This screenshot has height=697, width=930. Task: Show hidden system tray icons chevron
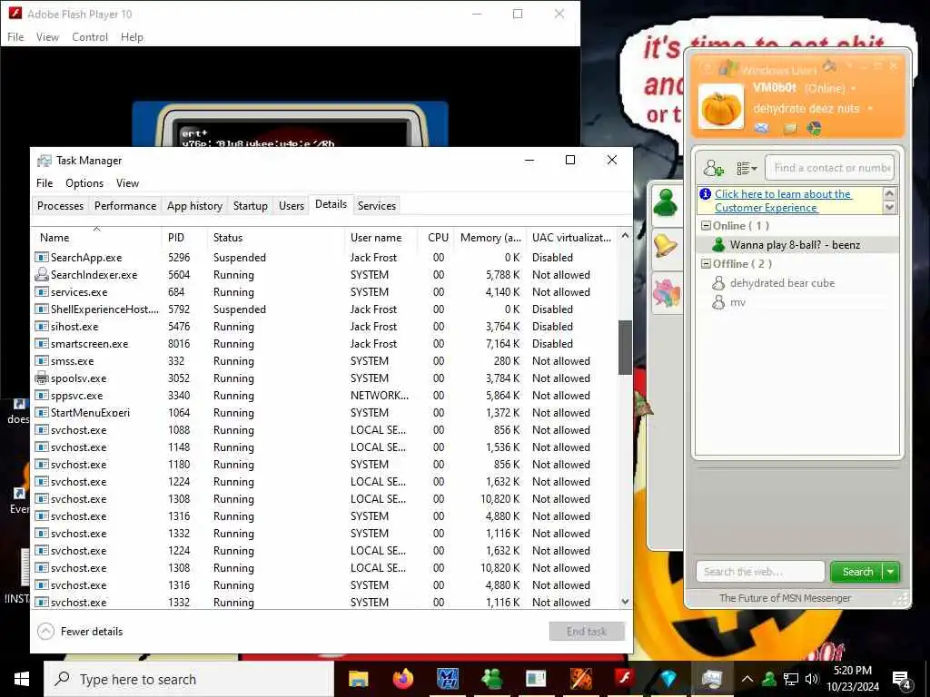(x=747, y=679)
